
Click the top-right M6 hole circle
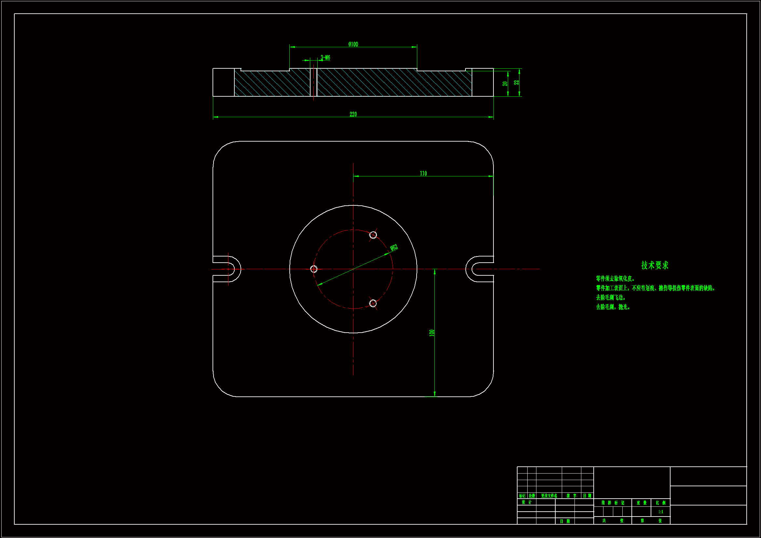point(373,235)
